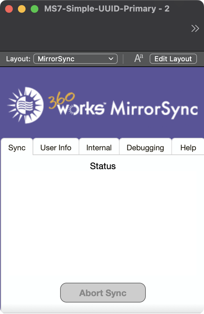Click the Status heading text

click(103, 166)
